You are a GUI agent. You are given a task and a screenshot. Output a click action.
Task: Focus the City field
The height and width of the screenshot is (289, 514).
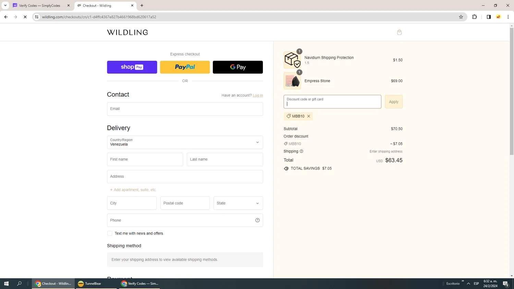pyautogui.click(x=132, y=203)
